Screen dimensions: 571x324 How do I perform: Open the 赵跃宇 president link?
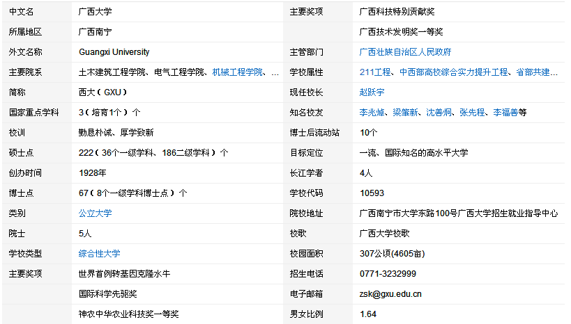tap(372, 92)
